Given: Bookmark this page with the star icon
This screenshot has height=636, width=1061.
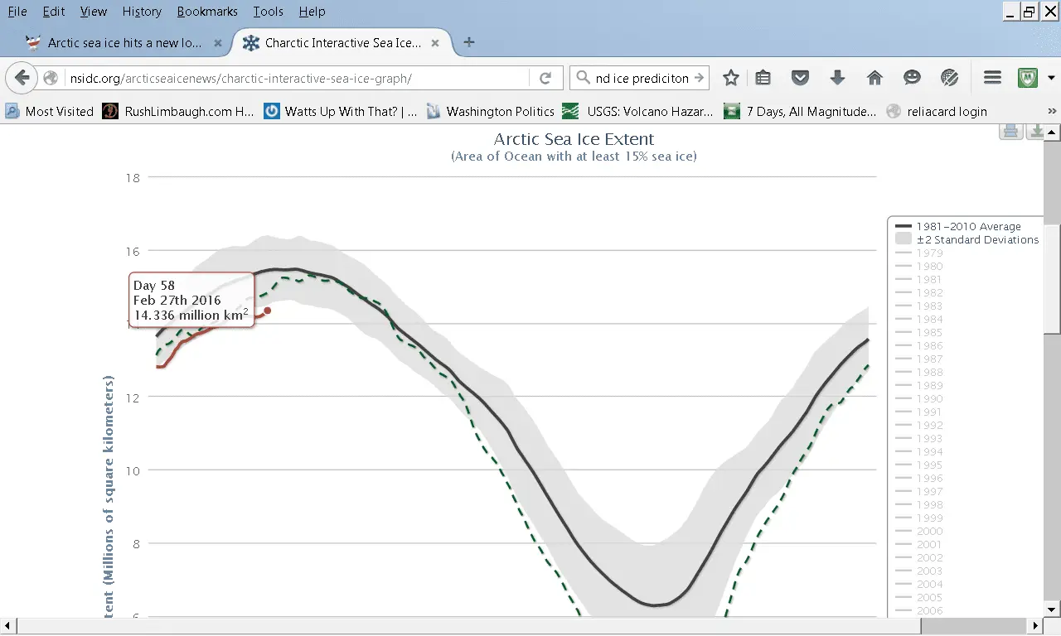Looking at the screenshot, I should pyautogui.click(x=730, y=78).
